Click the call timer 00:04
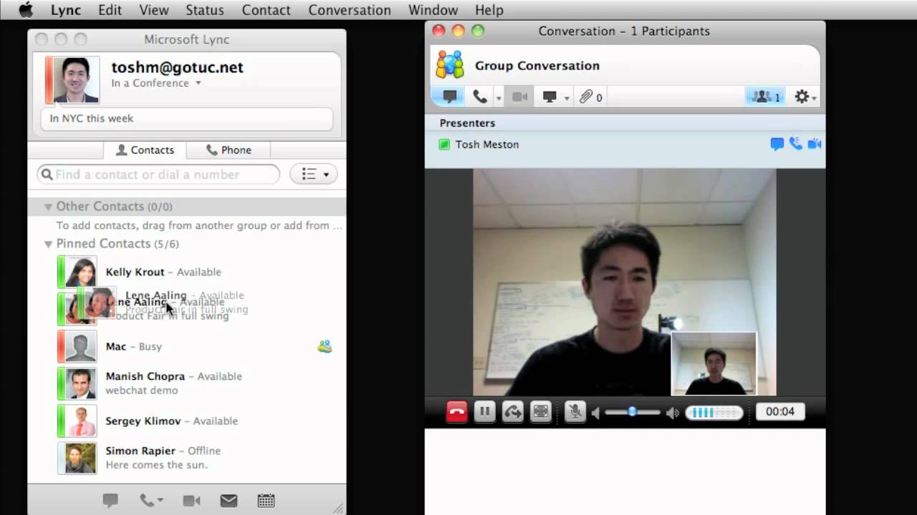Viewport: 917px width, 515px height. point(780,411)
